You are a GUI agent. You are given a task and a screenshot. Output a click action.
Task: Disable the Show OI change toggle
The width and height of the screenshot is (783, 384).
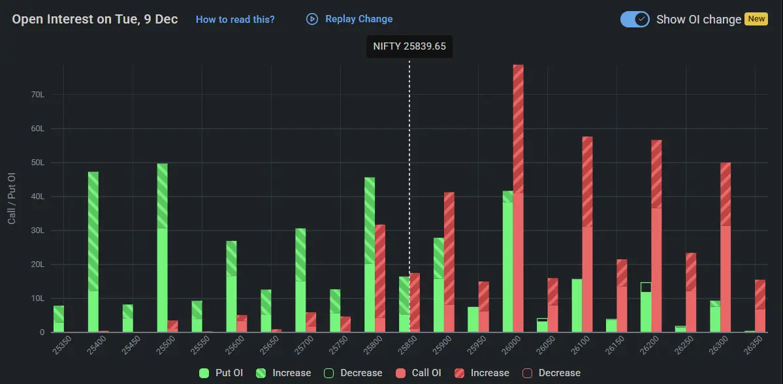click(x=634, y=19)
